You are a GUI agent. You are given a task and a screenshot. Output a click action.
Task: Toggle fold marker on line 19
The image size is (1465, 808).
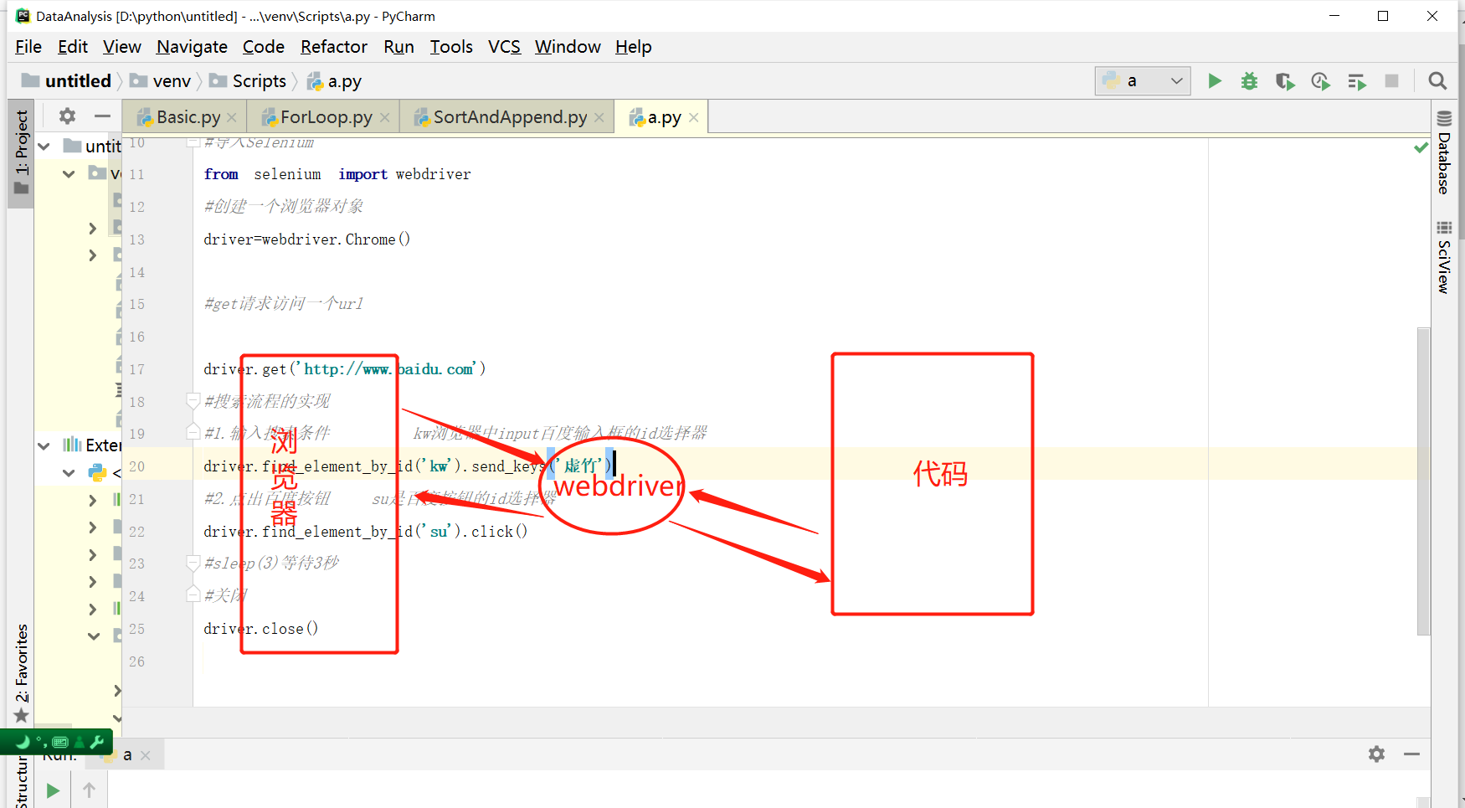tap(193, 433)
